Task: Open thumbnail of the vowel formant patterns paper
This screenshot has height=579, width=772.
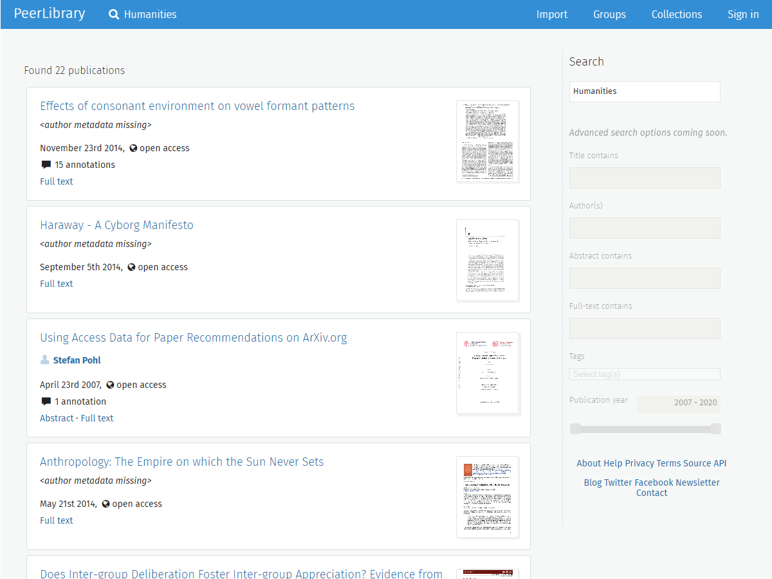Action: coord(487,142)
